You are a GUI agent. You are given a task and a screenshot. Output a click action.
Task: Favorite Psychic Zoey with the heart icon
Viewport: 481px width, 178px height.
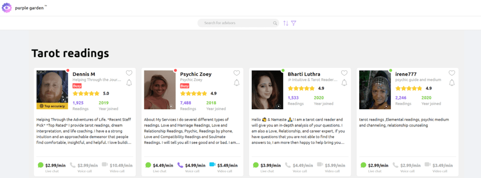point(237,73)
